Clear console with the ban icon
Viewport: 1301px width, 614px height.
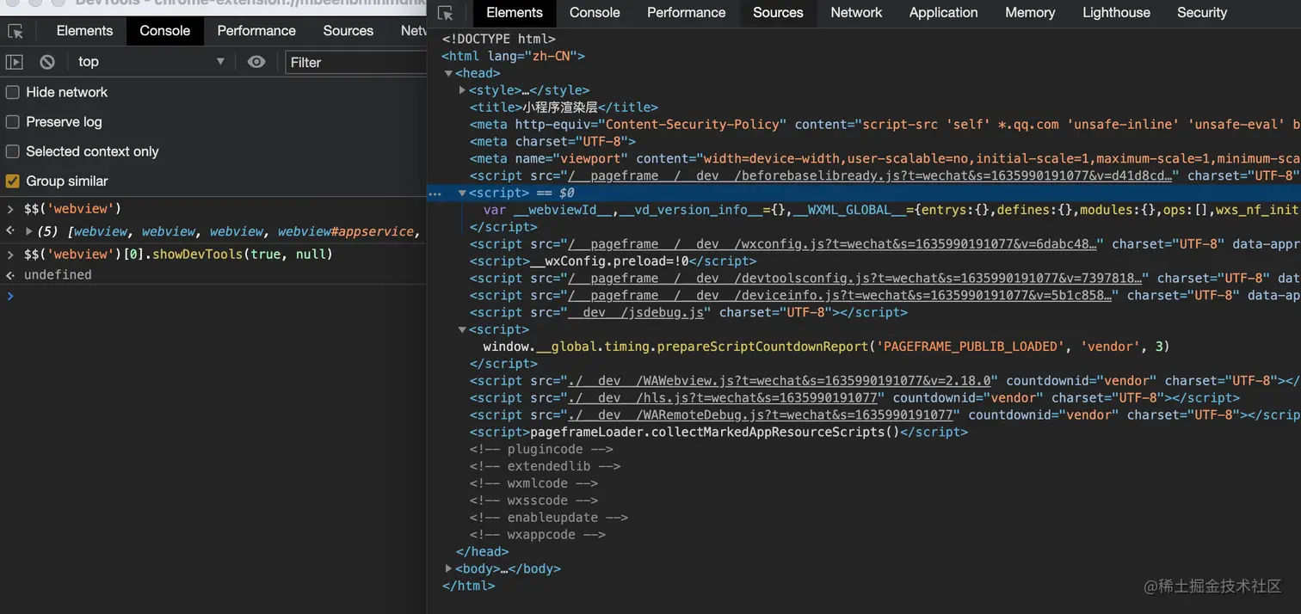tap(47, 62)
